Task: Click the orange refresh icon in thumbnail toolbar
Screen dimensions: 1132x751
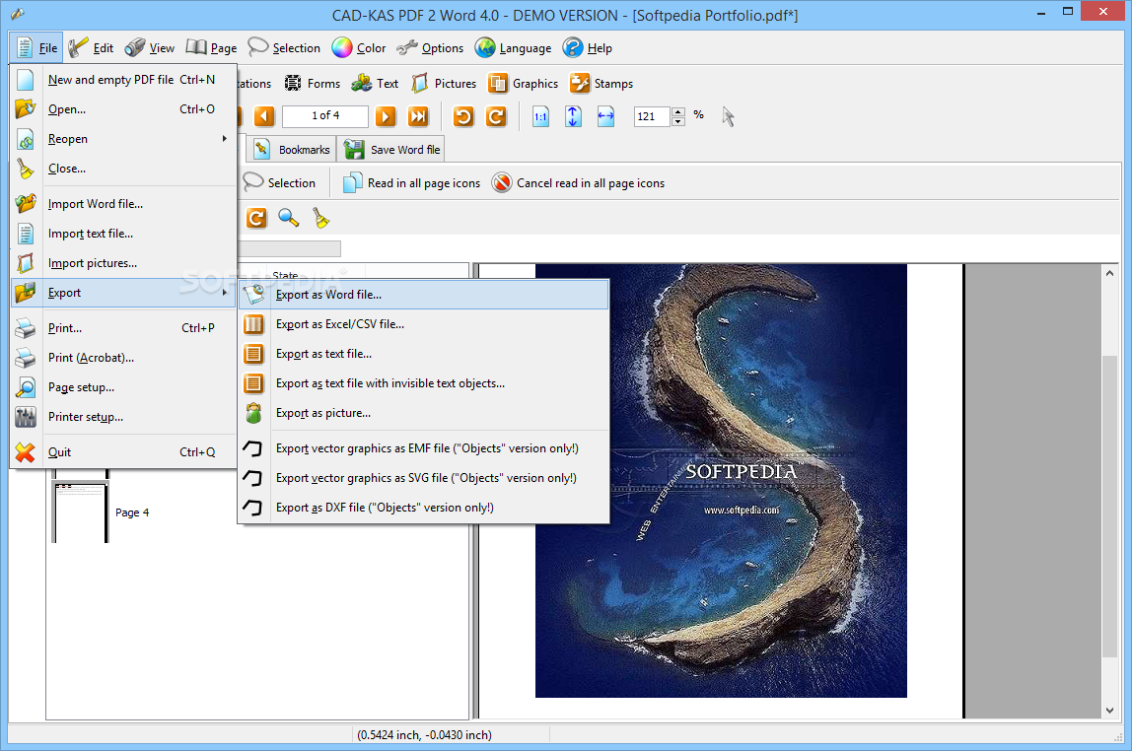Action: [256, 218]
